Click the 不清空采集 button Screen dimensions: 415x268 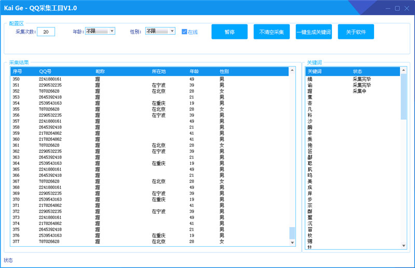click(271, 32)
